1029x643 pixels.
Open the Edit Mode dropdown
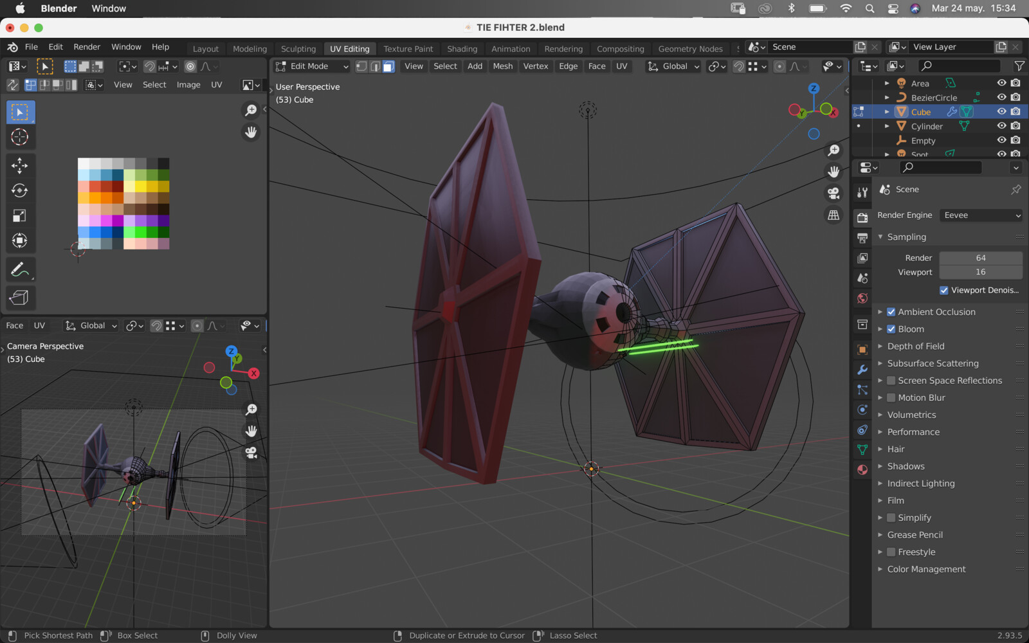(x=312, y=66)
